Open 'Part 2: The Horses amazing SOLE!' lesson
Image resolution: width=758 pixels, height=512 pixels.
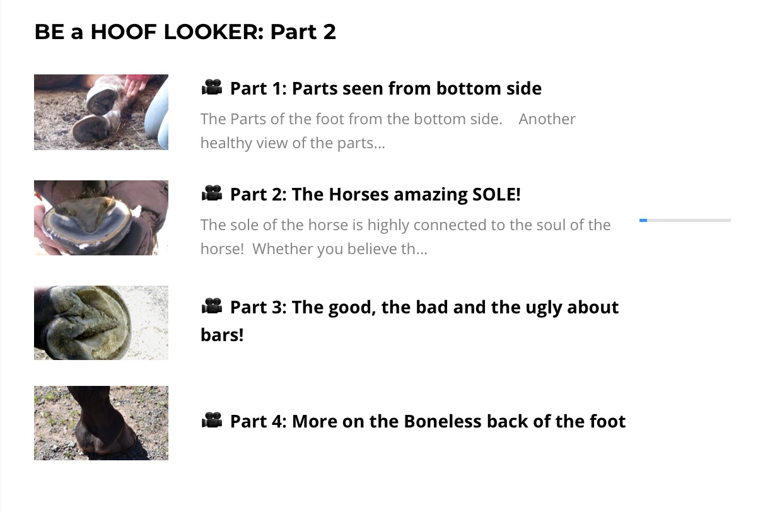[375, 194]
